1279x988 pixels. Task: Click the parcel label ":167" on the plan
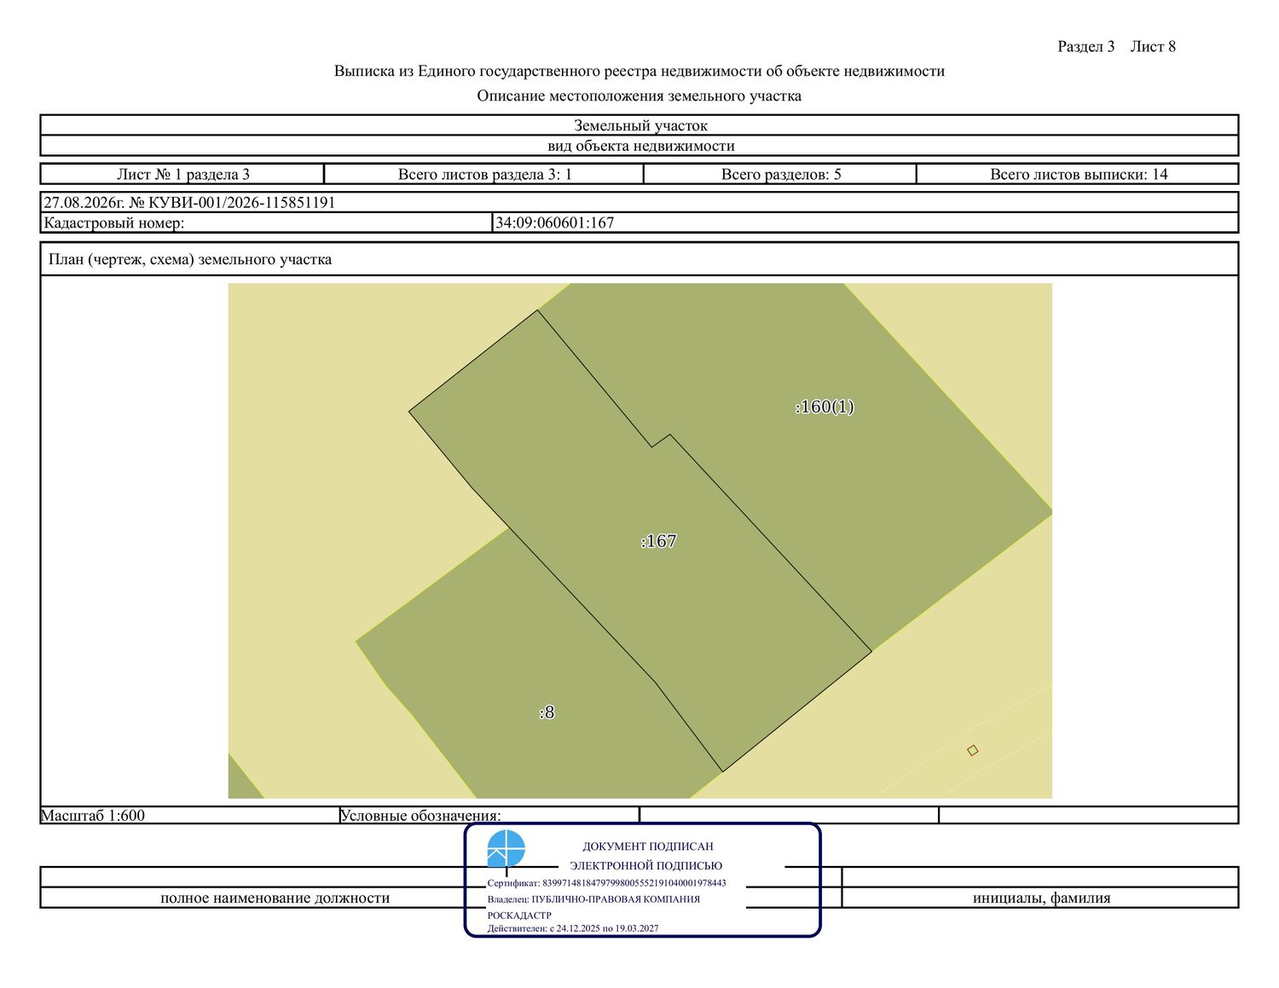click(x=658, y=540)
